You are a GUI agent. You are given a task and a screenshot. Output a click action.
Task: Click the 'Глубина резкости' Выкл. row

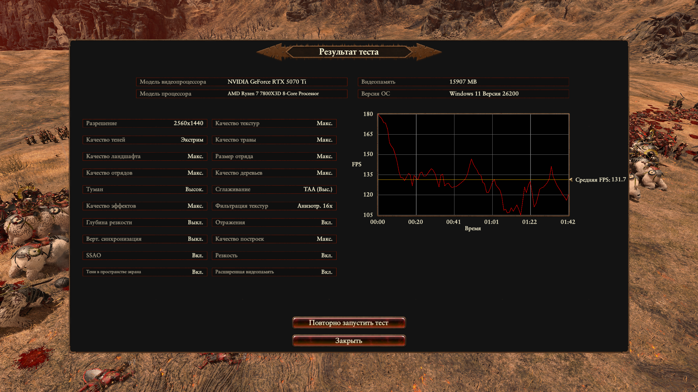click(145, 222)
